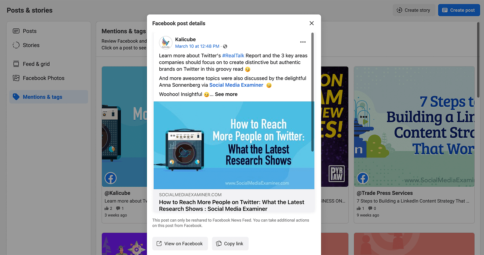Expand post text with See more

[226, 94]
